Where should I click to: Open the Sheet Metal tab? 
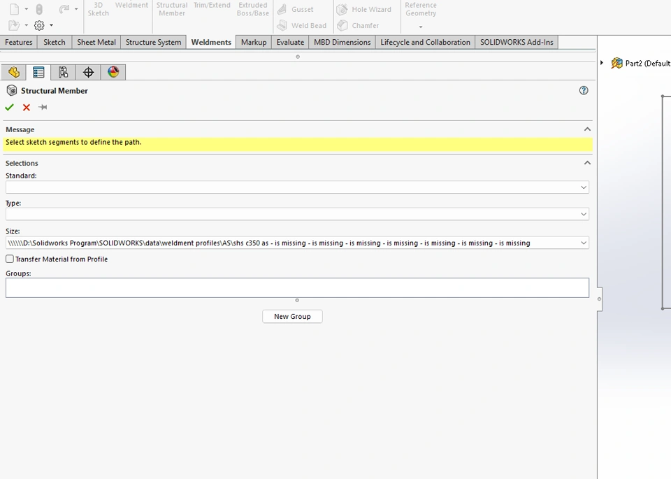pyautogui.click(x=96, y=42)
